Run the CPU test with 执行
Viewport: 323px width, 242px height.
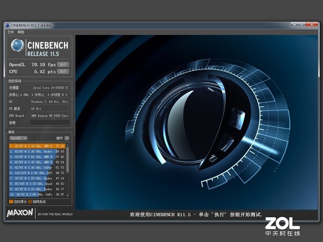click(x=63, y=72)
